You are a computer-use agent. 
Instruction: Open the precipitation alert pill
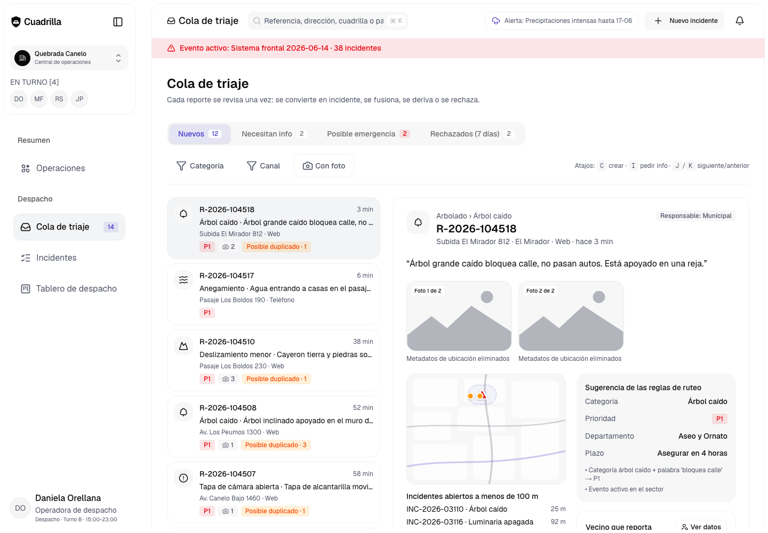[562, 21]
